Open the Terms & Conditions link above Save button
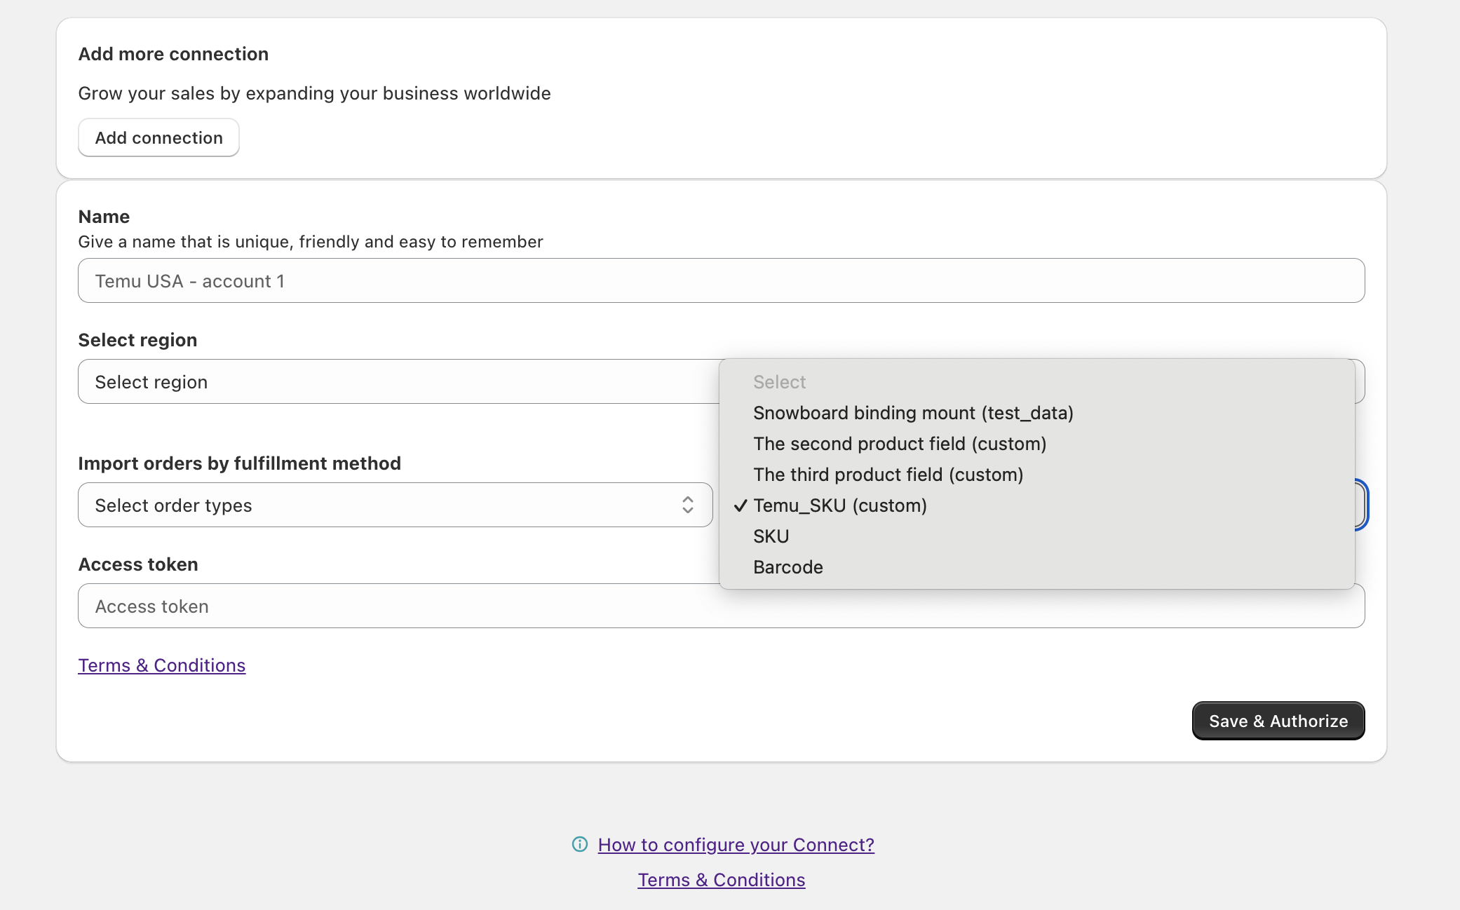The image size is (1460, 910). tap(161, 665)
